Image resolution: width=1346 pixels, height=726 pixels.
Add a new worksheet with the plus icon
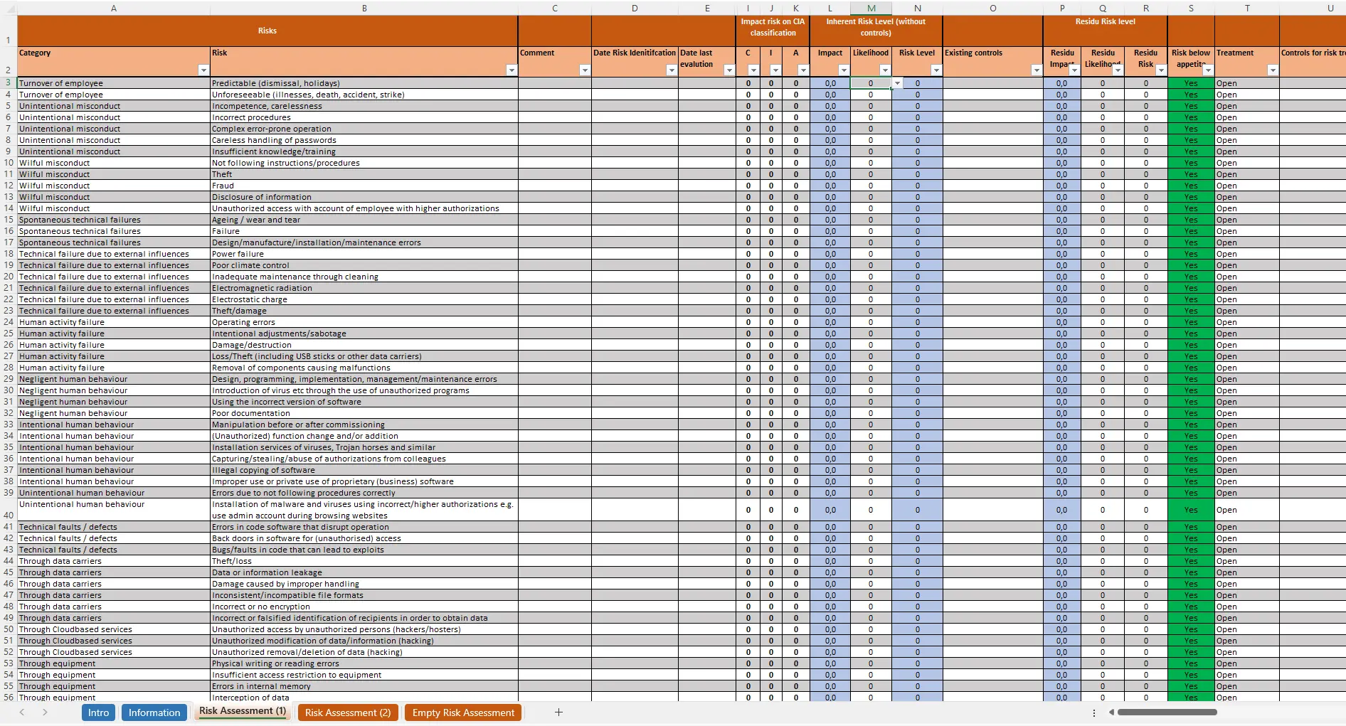tap(559, 712)
